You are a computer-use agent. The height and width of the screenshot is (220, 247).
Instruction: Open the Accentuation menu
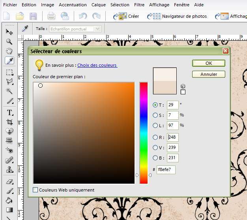tap(73, 5)
